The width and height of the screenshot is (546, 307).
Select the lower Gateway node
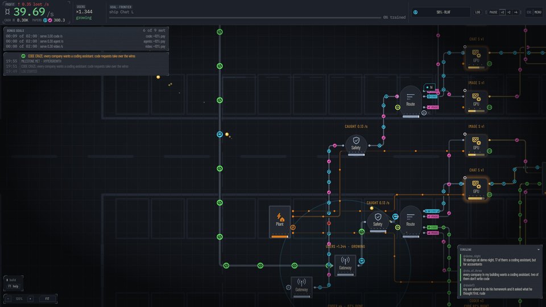point(301,287)
